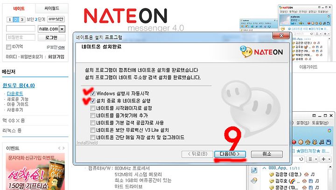The width and height of the screenshot is (336, 190).
Task: Click the colorful theme circle icon in lower messenger
Action: 329,130
